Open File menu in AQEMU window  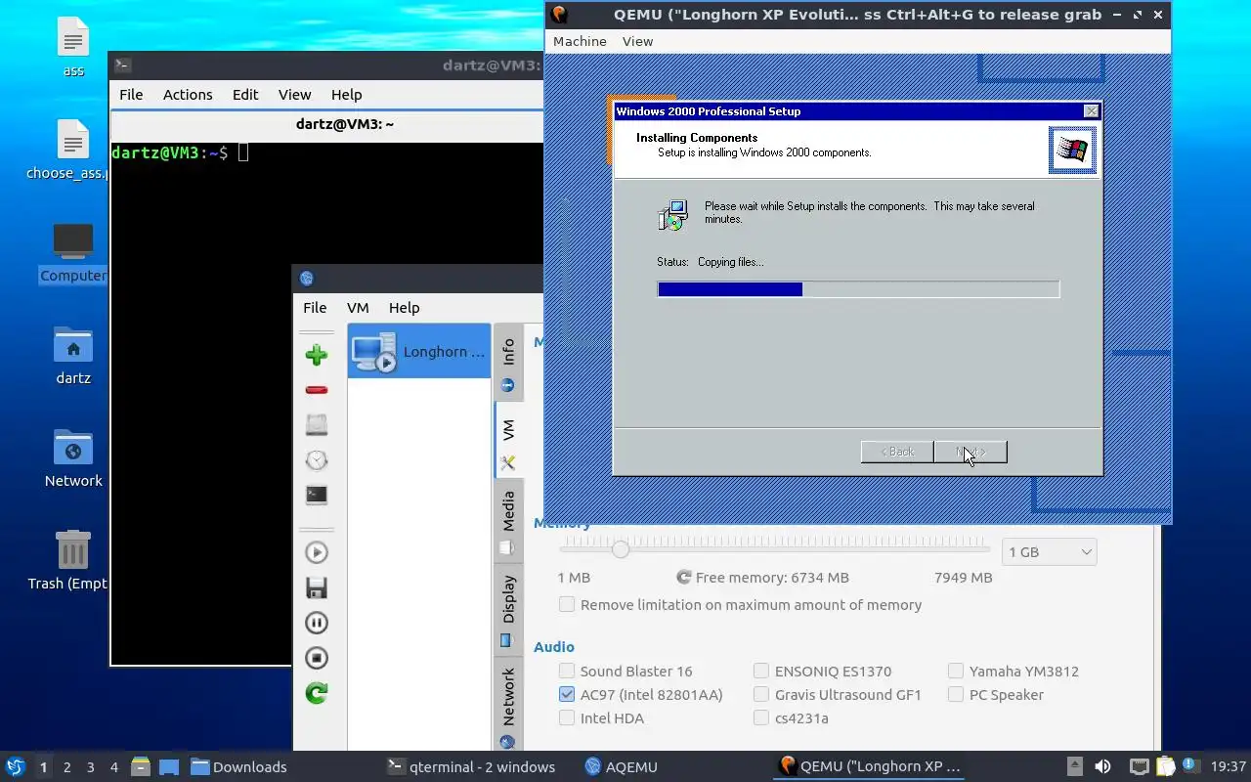tap(315, 307)
